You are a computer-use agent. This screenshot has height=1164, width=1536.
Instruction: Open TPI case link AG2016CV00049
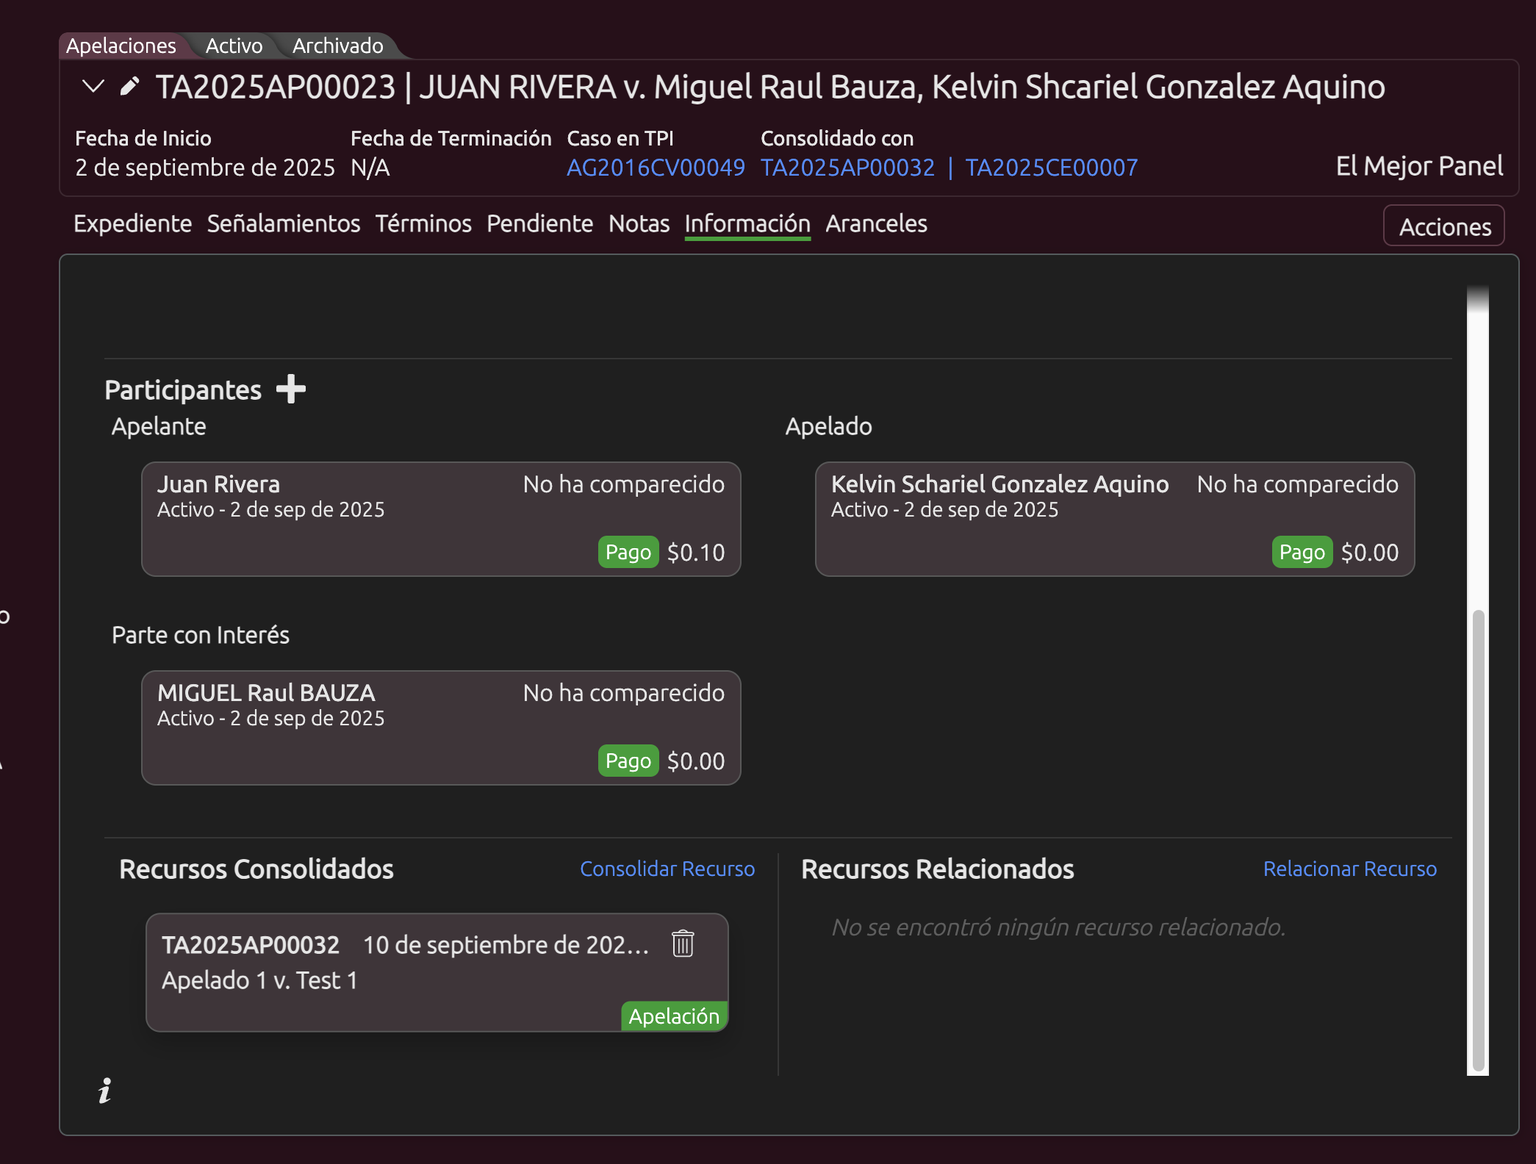(655, 168)
